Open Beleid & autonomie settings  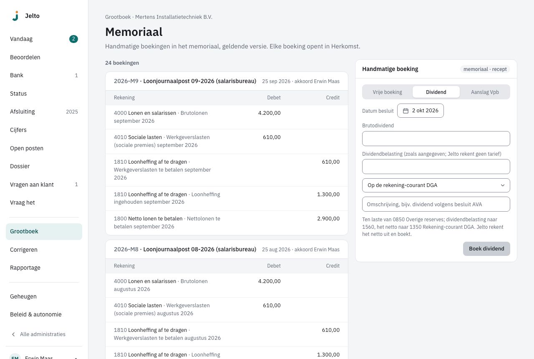[44, 314]
